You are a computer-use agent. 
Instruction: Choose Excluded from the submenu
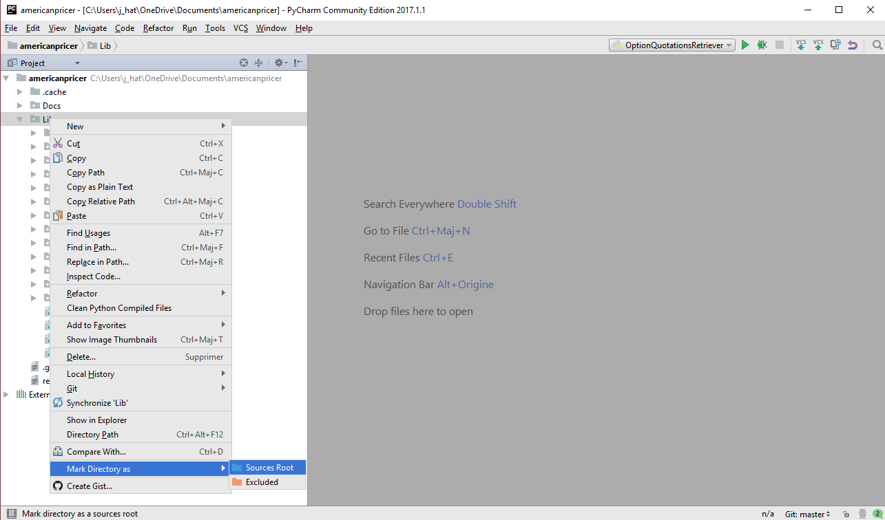point(267,481)
